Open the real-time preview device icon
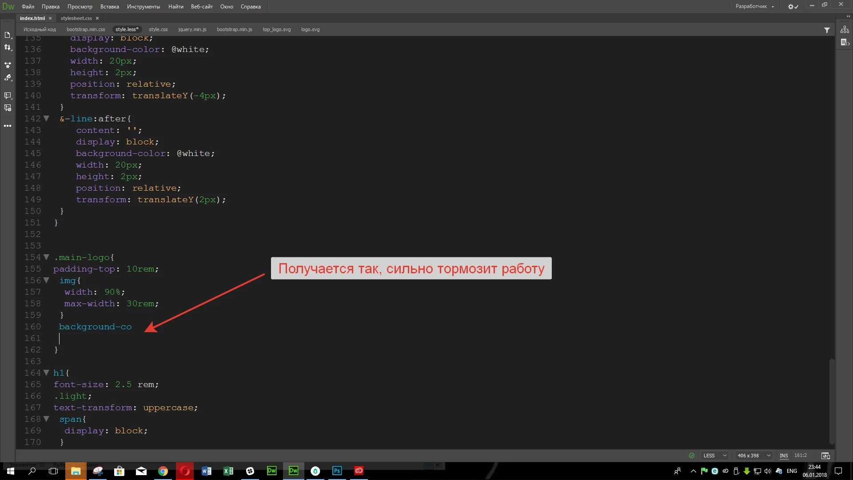Image resolution: width=853 pixels, height=480 pixels. click(x=825, y=456)
